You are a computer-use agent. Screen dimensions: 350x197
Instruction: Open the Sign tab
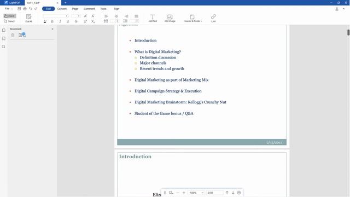coord(116,9)
